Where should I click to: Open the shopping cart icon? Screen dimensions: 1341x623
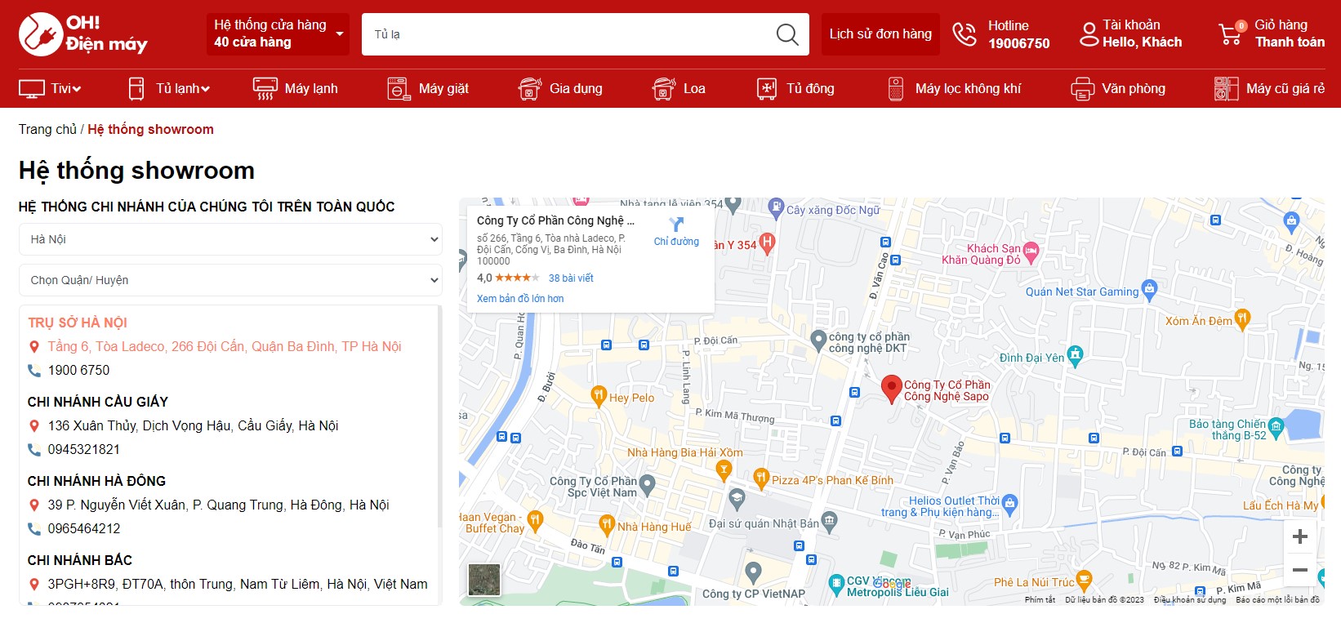coord(1231,33)
